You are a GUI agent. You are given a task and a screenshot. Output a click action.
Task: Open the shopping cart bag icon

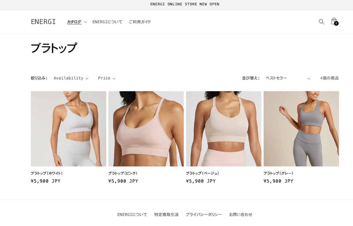[334, 22]
